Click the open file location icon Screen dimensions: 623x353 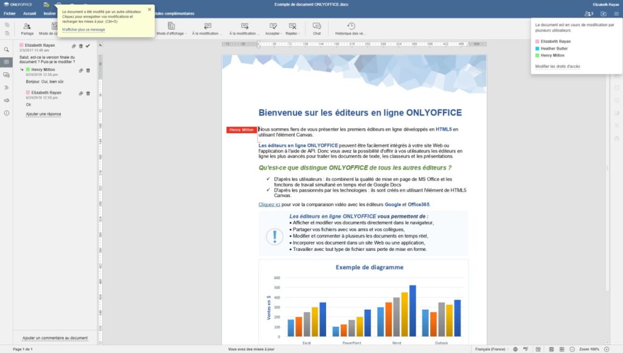(604, 13)
